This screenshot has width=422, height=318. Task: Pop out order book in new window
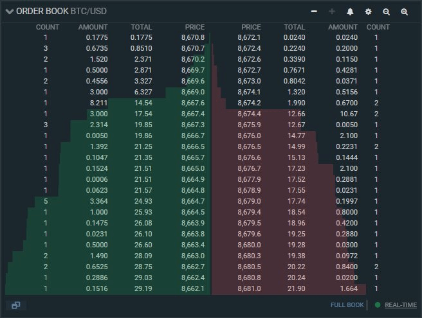tap(16, 305)
